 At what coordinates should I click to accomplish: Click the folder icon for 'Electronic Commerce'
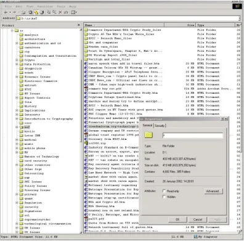(x=21, y=81)
